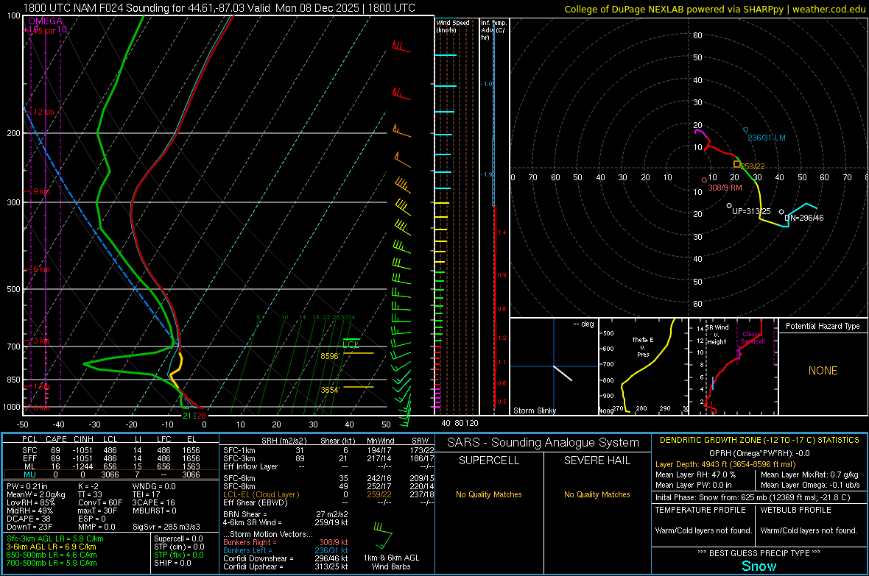
Task: Click the SigSvr = 285 m3/s3 value
Action: (166, 527)
